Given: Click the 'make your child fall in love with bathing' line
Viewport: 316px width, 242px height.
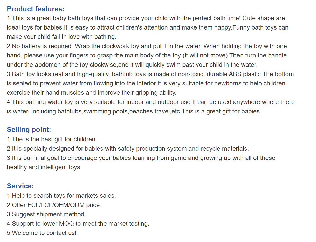Looking at the screenshot, I should point(61,37).
